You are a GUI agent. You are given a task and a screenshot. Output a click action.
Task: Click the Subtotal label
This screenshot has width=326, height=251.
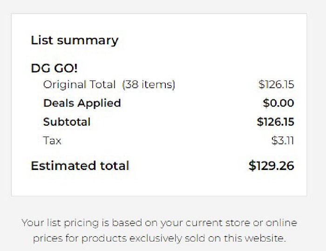tap(67, 122)
